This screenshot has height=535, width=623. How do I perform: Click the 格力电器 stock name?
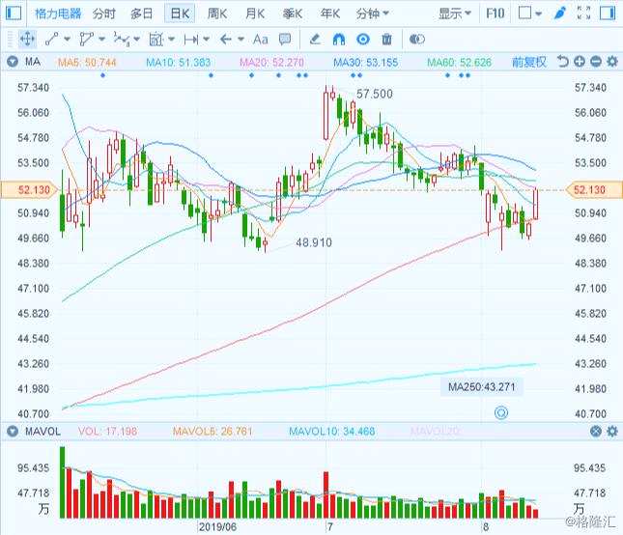pyautogui.click(x=58, y=14)
